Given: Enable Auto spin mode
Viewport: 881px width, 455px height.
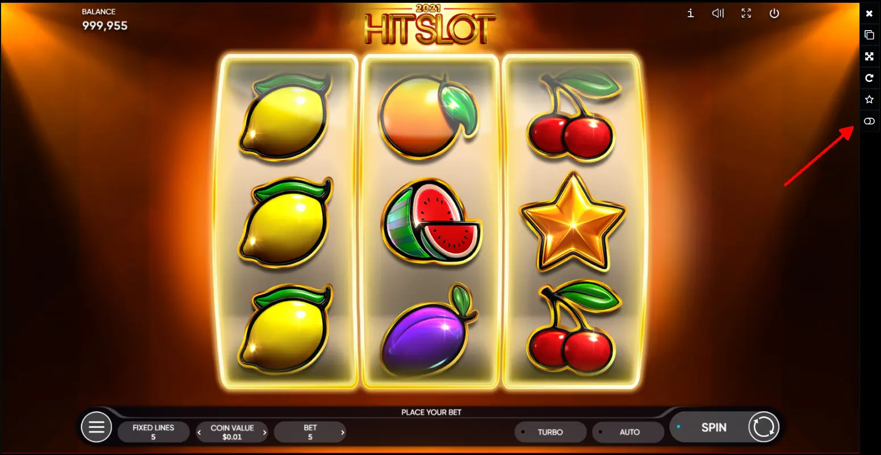Looking at the screenshot, I should click(628, 432).
